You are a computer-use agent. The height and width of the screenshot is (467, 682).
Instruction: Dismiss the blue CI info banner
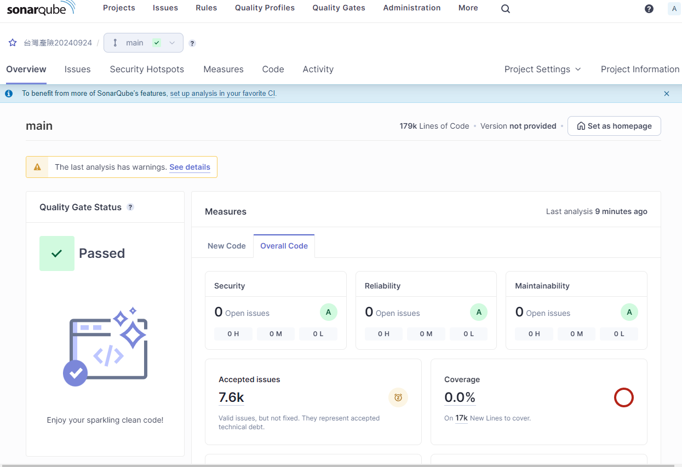coord(667,94)
